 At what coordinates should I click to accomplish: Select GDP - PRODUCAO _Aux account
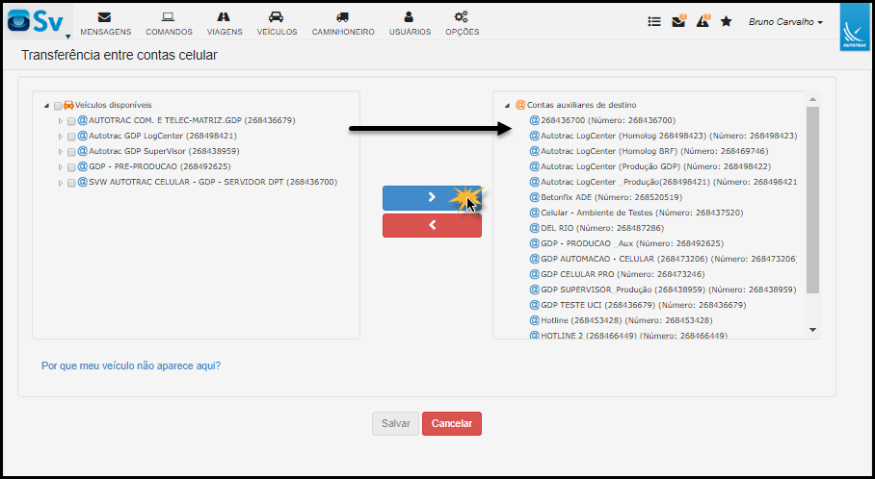(626, 243)
